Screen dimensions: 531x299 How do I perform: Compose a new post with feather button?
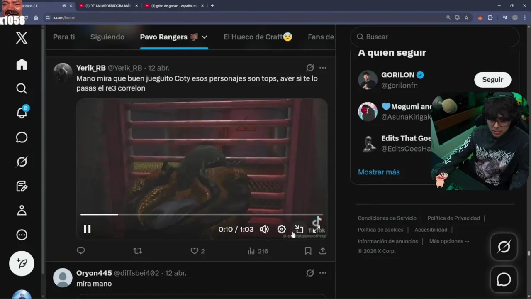pyautogui.click(x=22, y=263)
